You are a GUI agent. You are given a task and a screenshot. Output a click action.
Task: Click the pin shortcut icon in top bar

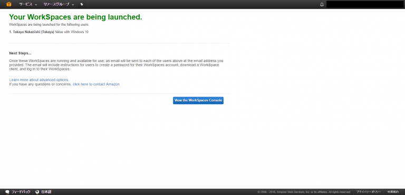(82, 4)
